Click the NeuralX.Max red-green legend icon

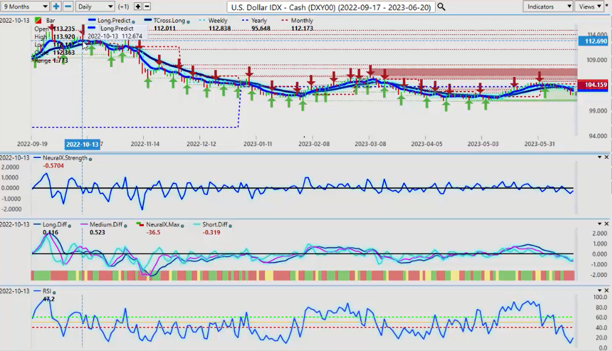[140, 224]
